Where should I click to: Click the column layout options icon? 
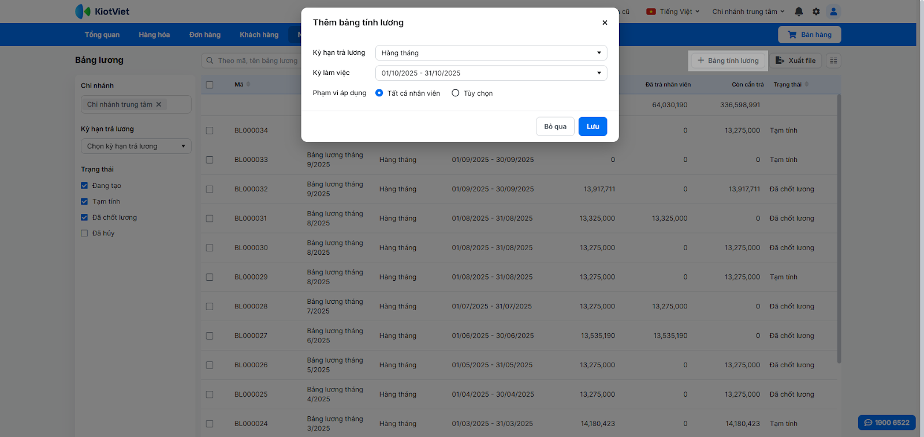(833, 61)
